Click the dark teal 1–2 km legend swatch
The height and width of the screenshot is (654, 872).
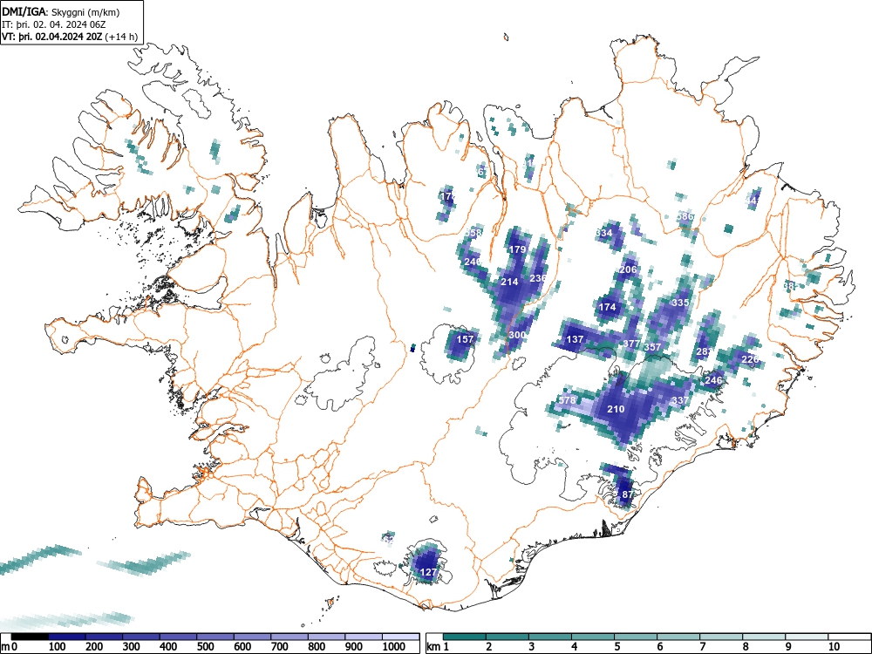465,637
